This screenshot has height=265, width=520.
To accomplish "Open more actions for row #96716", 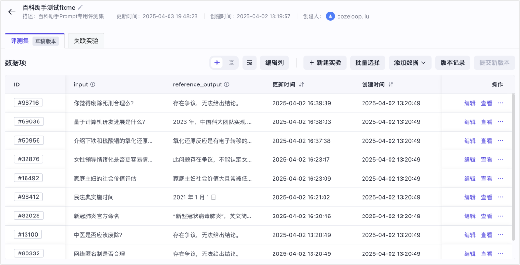I will pyautogui.click(x=500, y=103).
